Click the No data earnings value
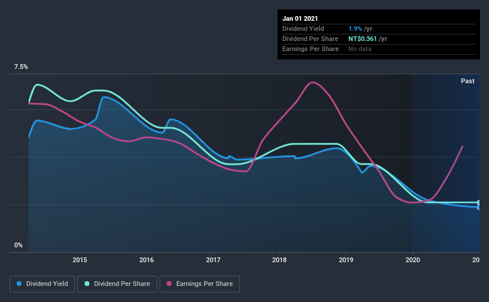489x302 pixels. pos(360,49)
